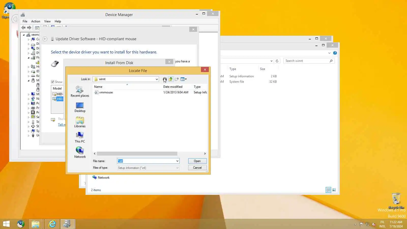Open the Look in dropdown
This screenshot has width=407, height=229.
pos(157,79)
